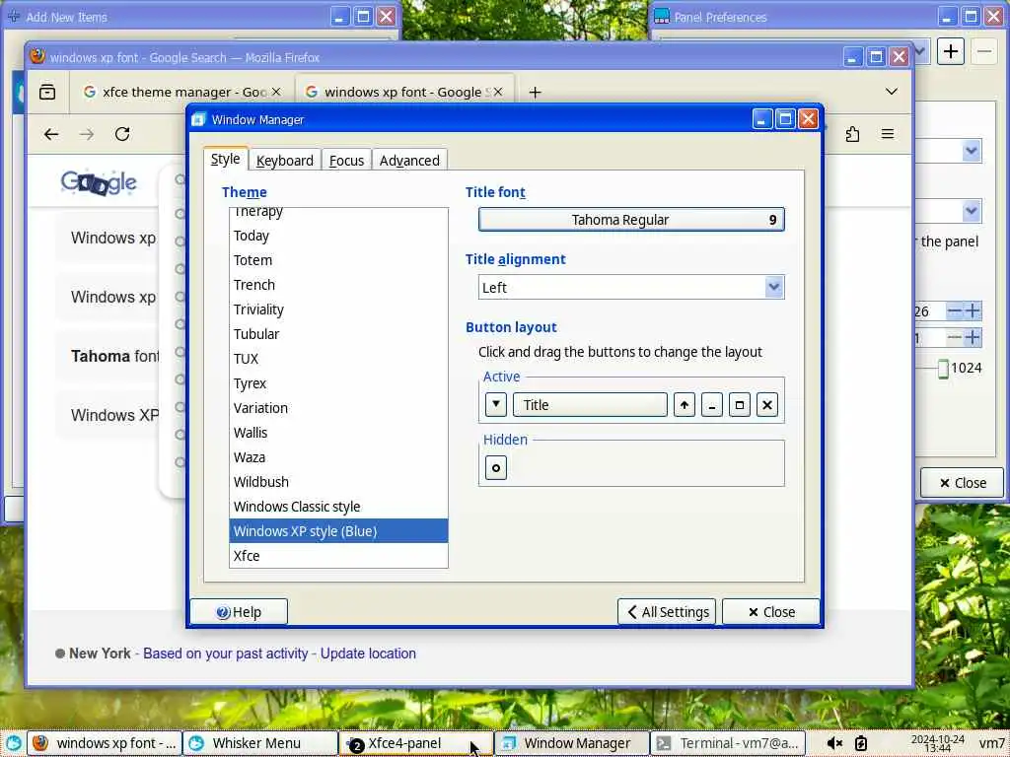Image resolution: width=1010 pixels, height=757 pixels.
Task: Click the Google logo
Action: pyautogui.click(x=99, y=182)
